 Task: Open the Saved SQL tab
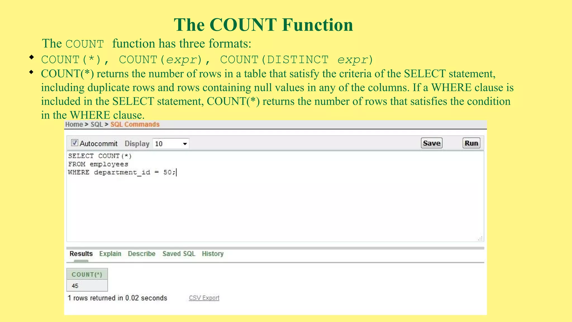pyautogui.click(x=179, y=254)
